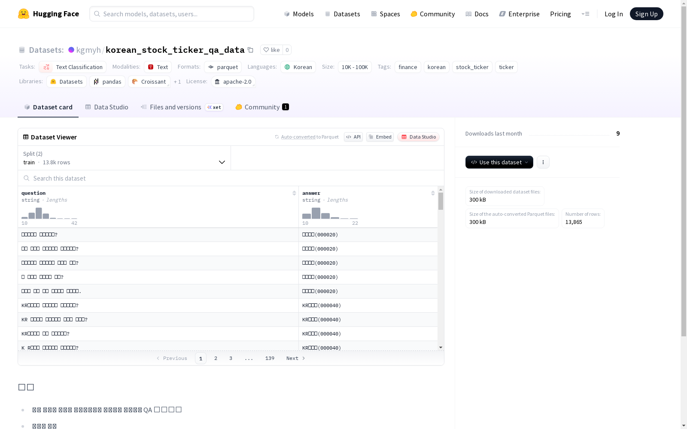Open Spaces in the top navigation
This screenshot has width=687, height=429.
[x=385, y=14]
